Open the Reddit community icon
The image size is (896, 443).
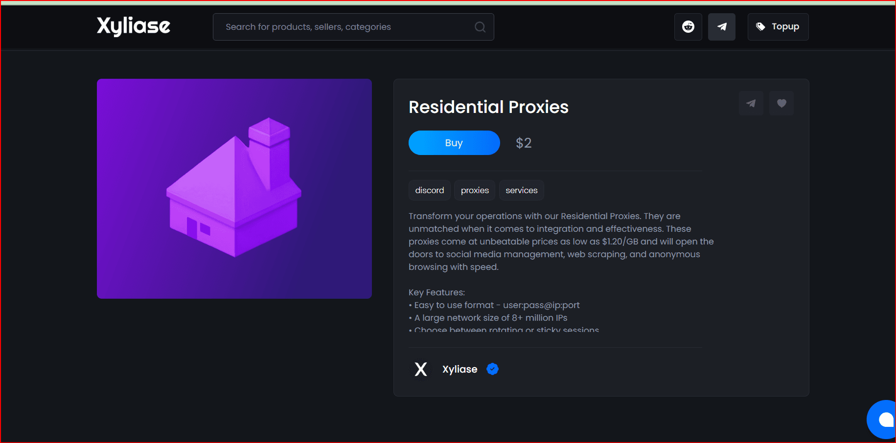click(x=688, y=27)
